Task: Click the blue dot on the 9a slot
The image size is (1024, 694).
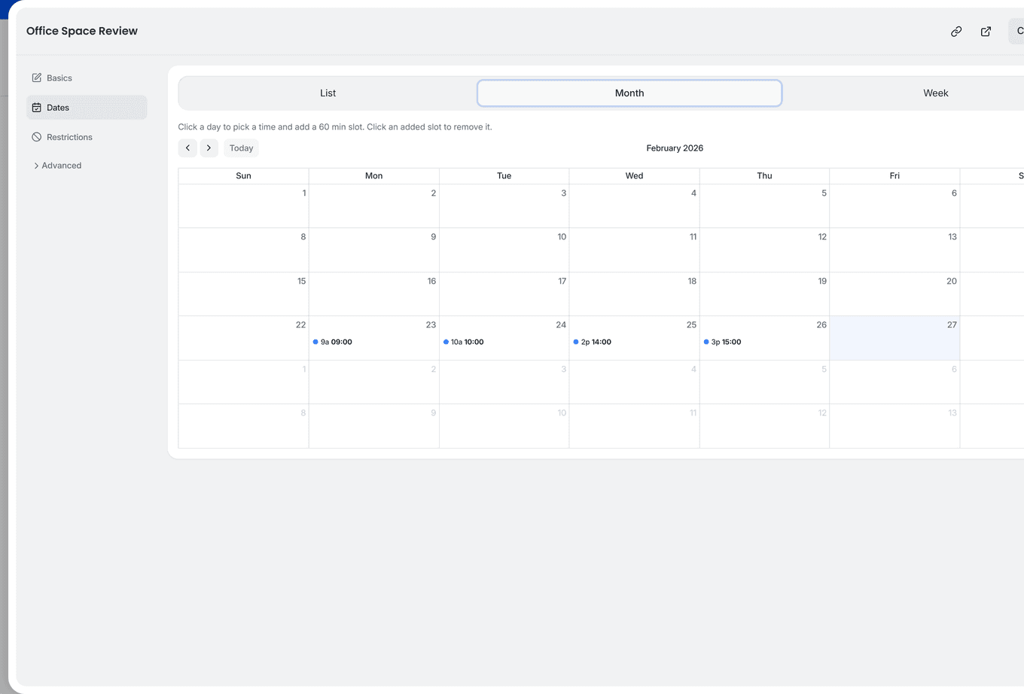Action: coord(315,342)
